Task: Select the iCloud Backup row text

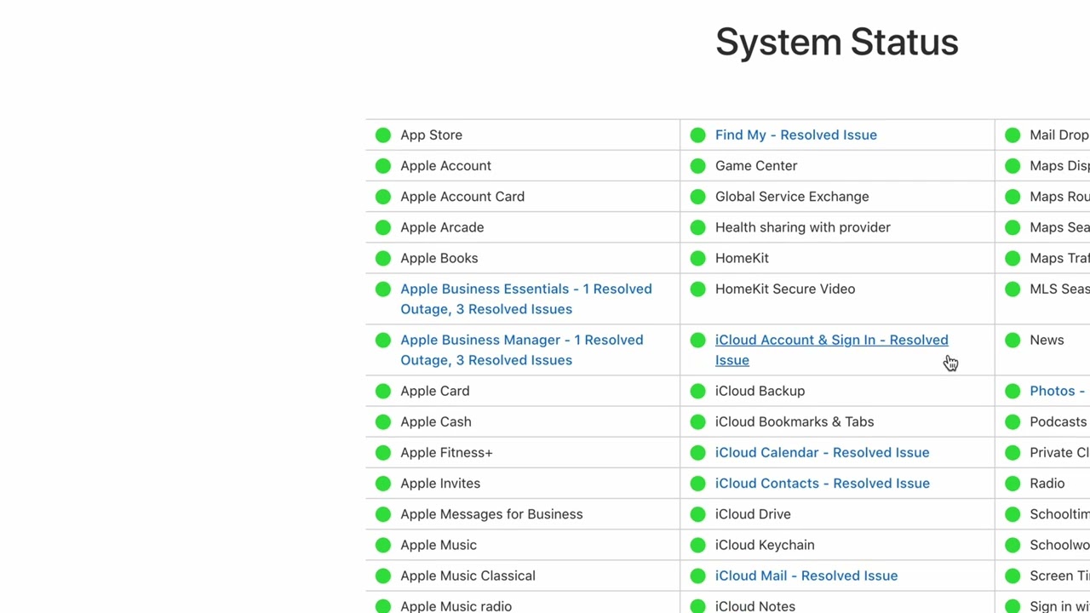Action: click(760, 391)
